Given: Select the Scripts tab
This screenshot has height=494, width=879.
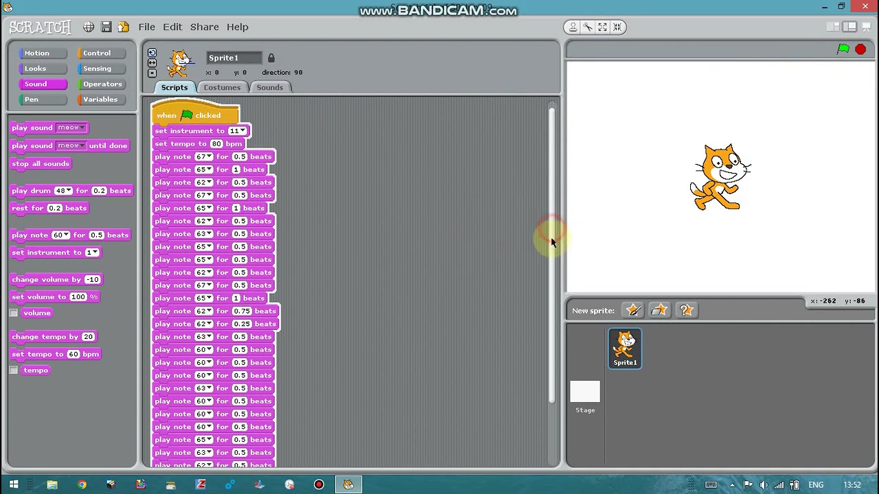Looking at the screenshot, I should pos(174,87).
